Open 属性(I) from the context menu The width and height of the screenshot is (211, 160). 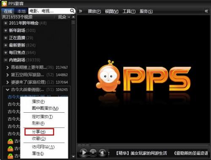(x=38, y=154)
